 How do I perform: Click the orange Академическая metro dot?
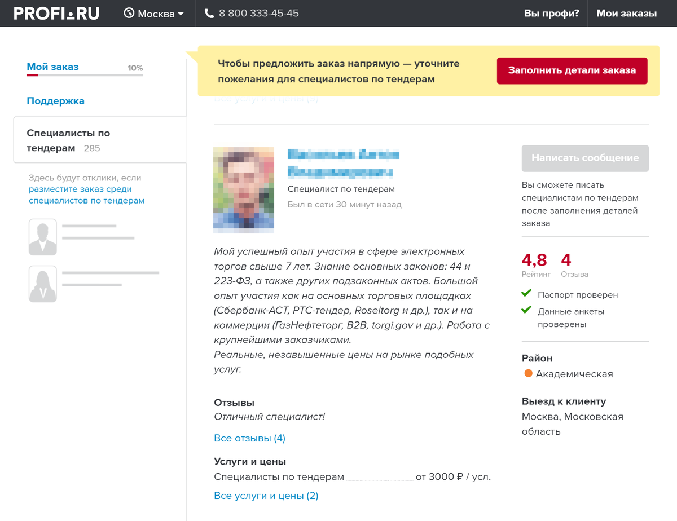pos(529,373)
